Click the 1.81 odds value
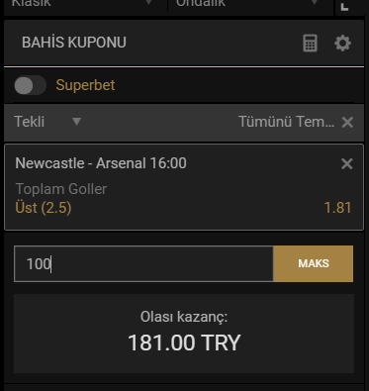 click(337, 208)
